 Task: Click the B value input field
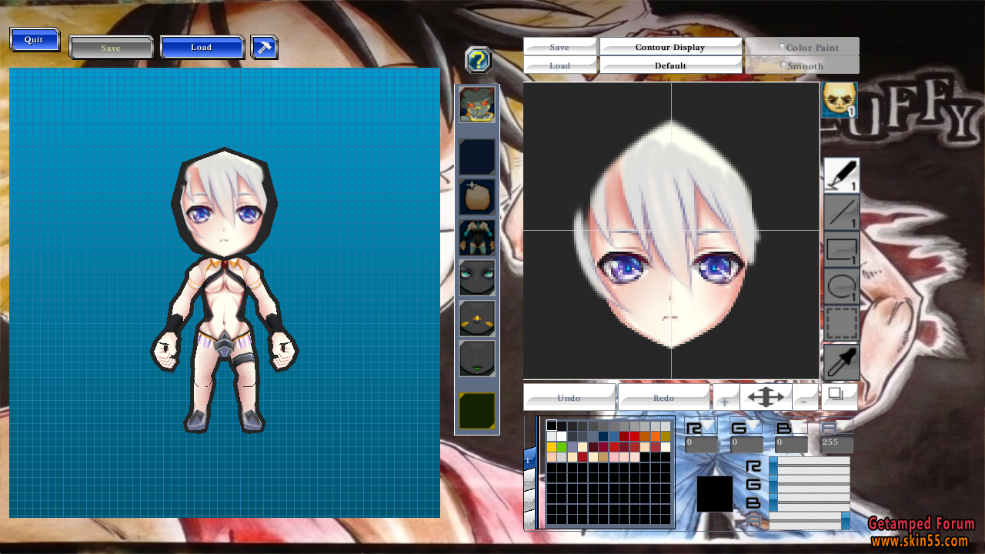[x=792, y=445]
